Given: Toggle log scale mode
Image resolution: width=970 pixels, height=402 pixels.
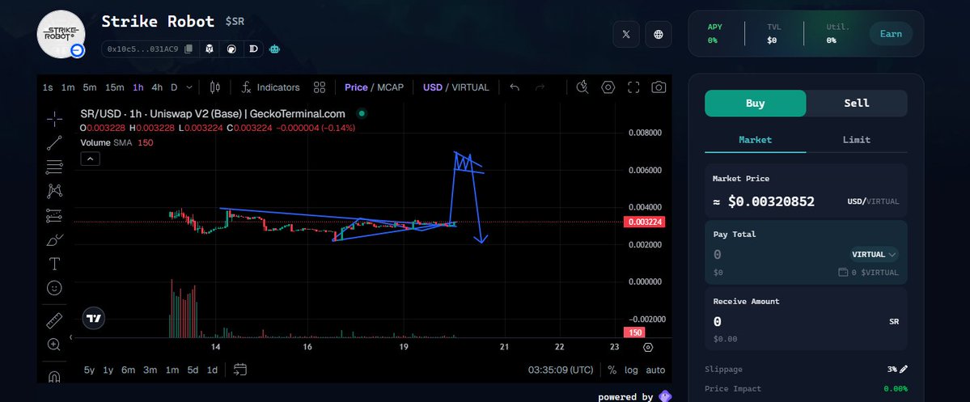Looking at the screenshot, I should [x=631, y=370].
